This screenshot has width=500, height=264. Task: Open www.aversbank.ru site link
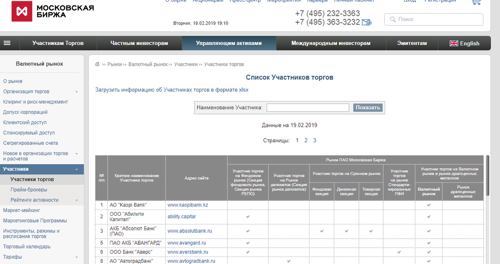tap(188, 252)
